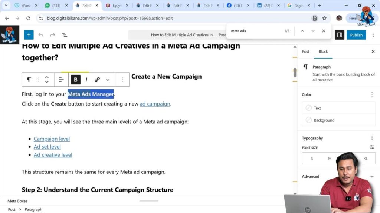Switch to the Upgrade tab
The image size is (380, 213).
click(117, 5)
